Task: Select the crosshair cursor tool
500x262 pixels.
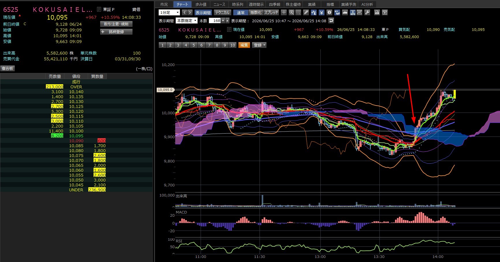Action: click(x=284, y=12)
